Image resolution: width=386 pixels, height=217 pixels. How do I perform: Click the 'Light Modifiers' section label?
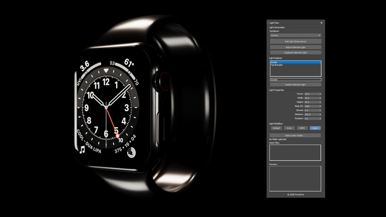(276, 124)
